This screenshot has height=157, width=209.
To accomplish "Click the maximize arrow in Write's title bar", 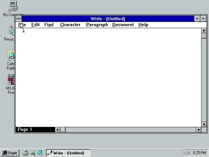I will 203,19.
